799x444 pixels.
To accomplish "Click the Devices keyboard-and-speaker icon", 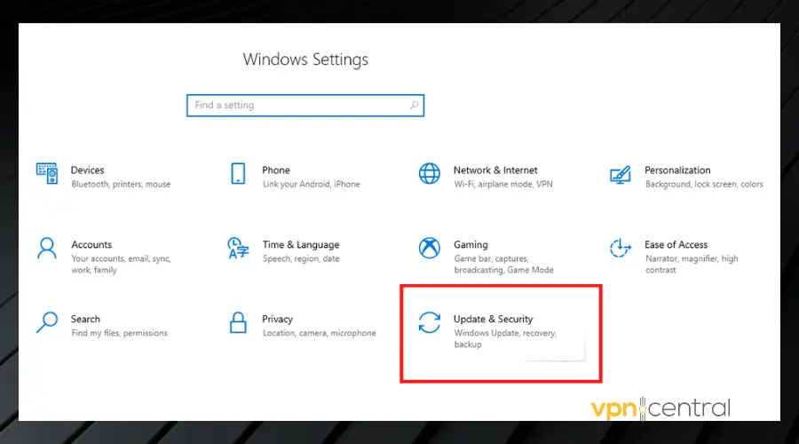I will (47, 173).
